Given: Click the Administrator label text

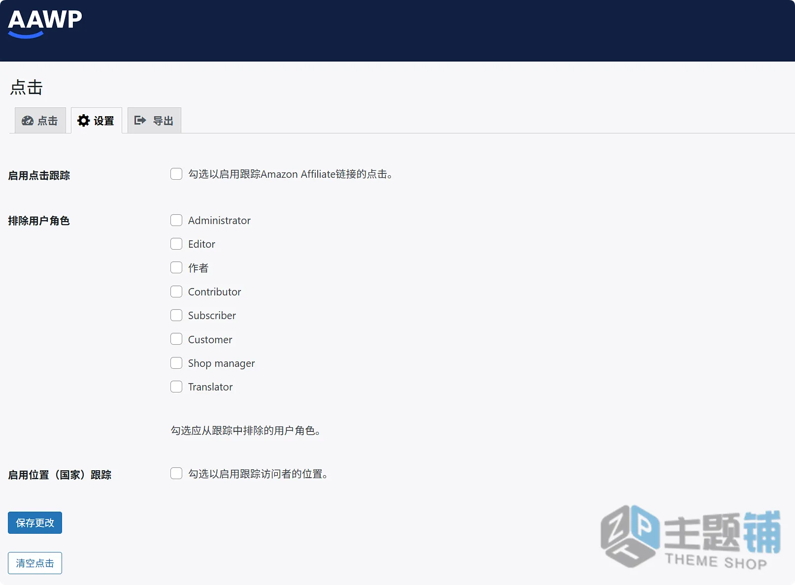Looking at the screenshot, I should pos(219,220).
